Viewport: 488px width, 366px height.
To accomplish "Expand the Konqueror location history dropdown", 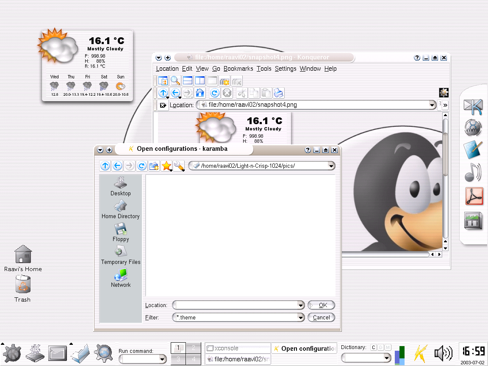I will (x=432, y=105).
